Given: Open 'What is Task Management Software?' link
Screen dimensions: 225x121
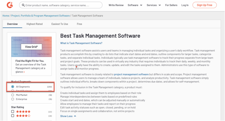Looking at the screenshot, I should point(81,43).
